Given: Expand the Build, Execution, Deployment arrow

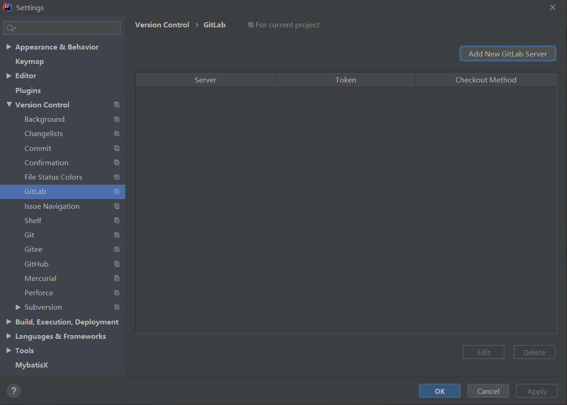Looking at the screenshot, I should tap(9, 322).
